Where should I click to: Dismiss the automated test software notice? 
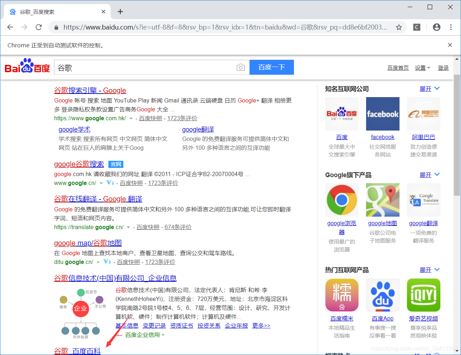[x=450, y=45]
